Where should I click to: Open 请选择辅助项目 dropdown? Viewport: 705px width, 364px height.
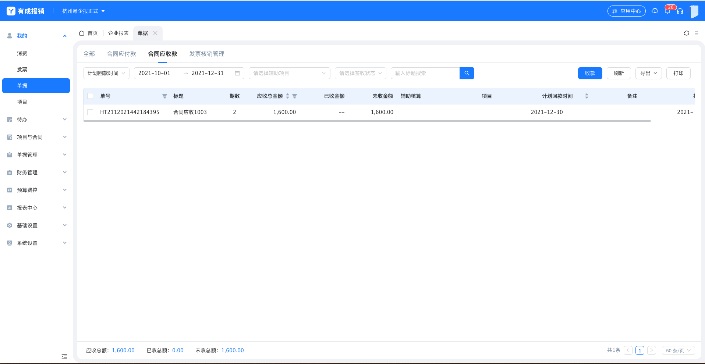(x=290, y=73)
